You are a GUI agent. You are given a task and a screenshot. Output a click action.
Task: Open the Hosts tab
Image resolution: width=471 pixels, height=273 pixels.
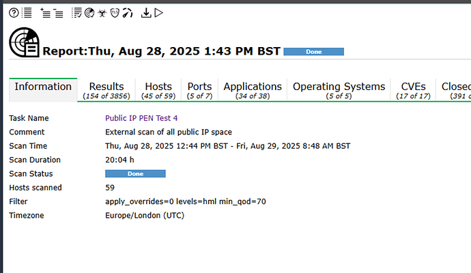[x=158, y=90]
